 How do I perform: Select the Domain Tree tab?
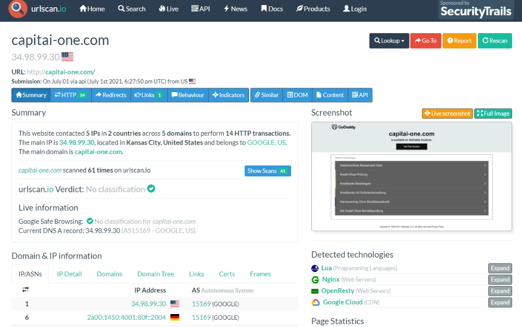[156, 274]
